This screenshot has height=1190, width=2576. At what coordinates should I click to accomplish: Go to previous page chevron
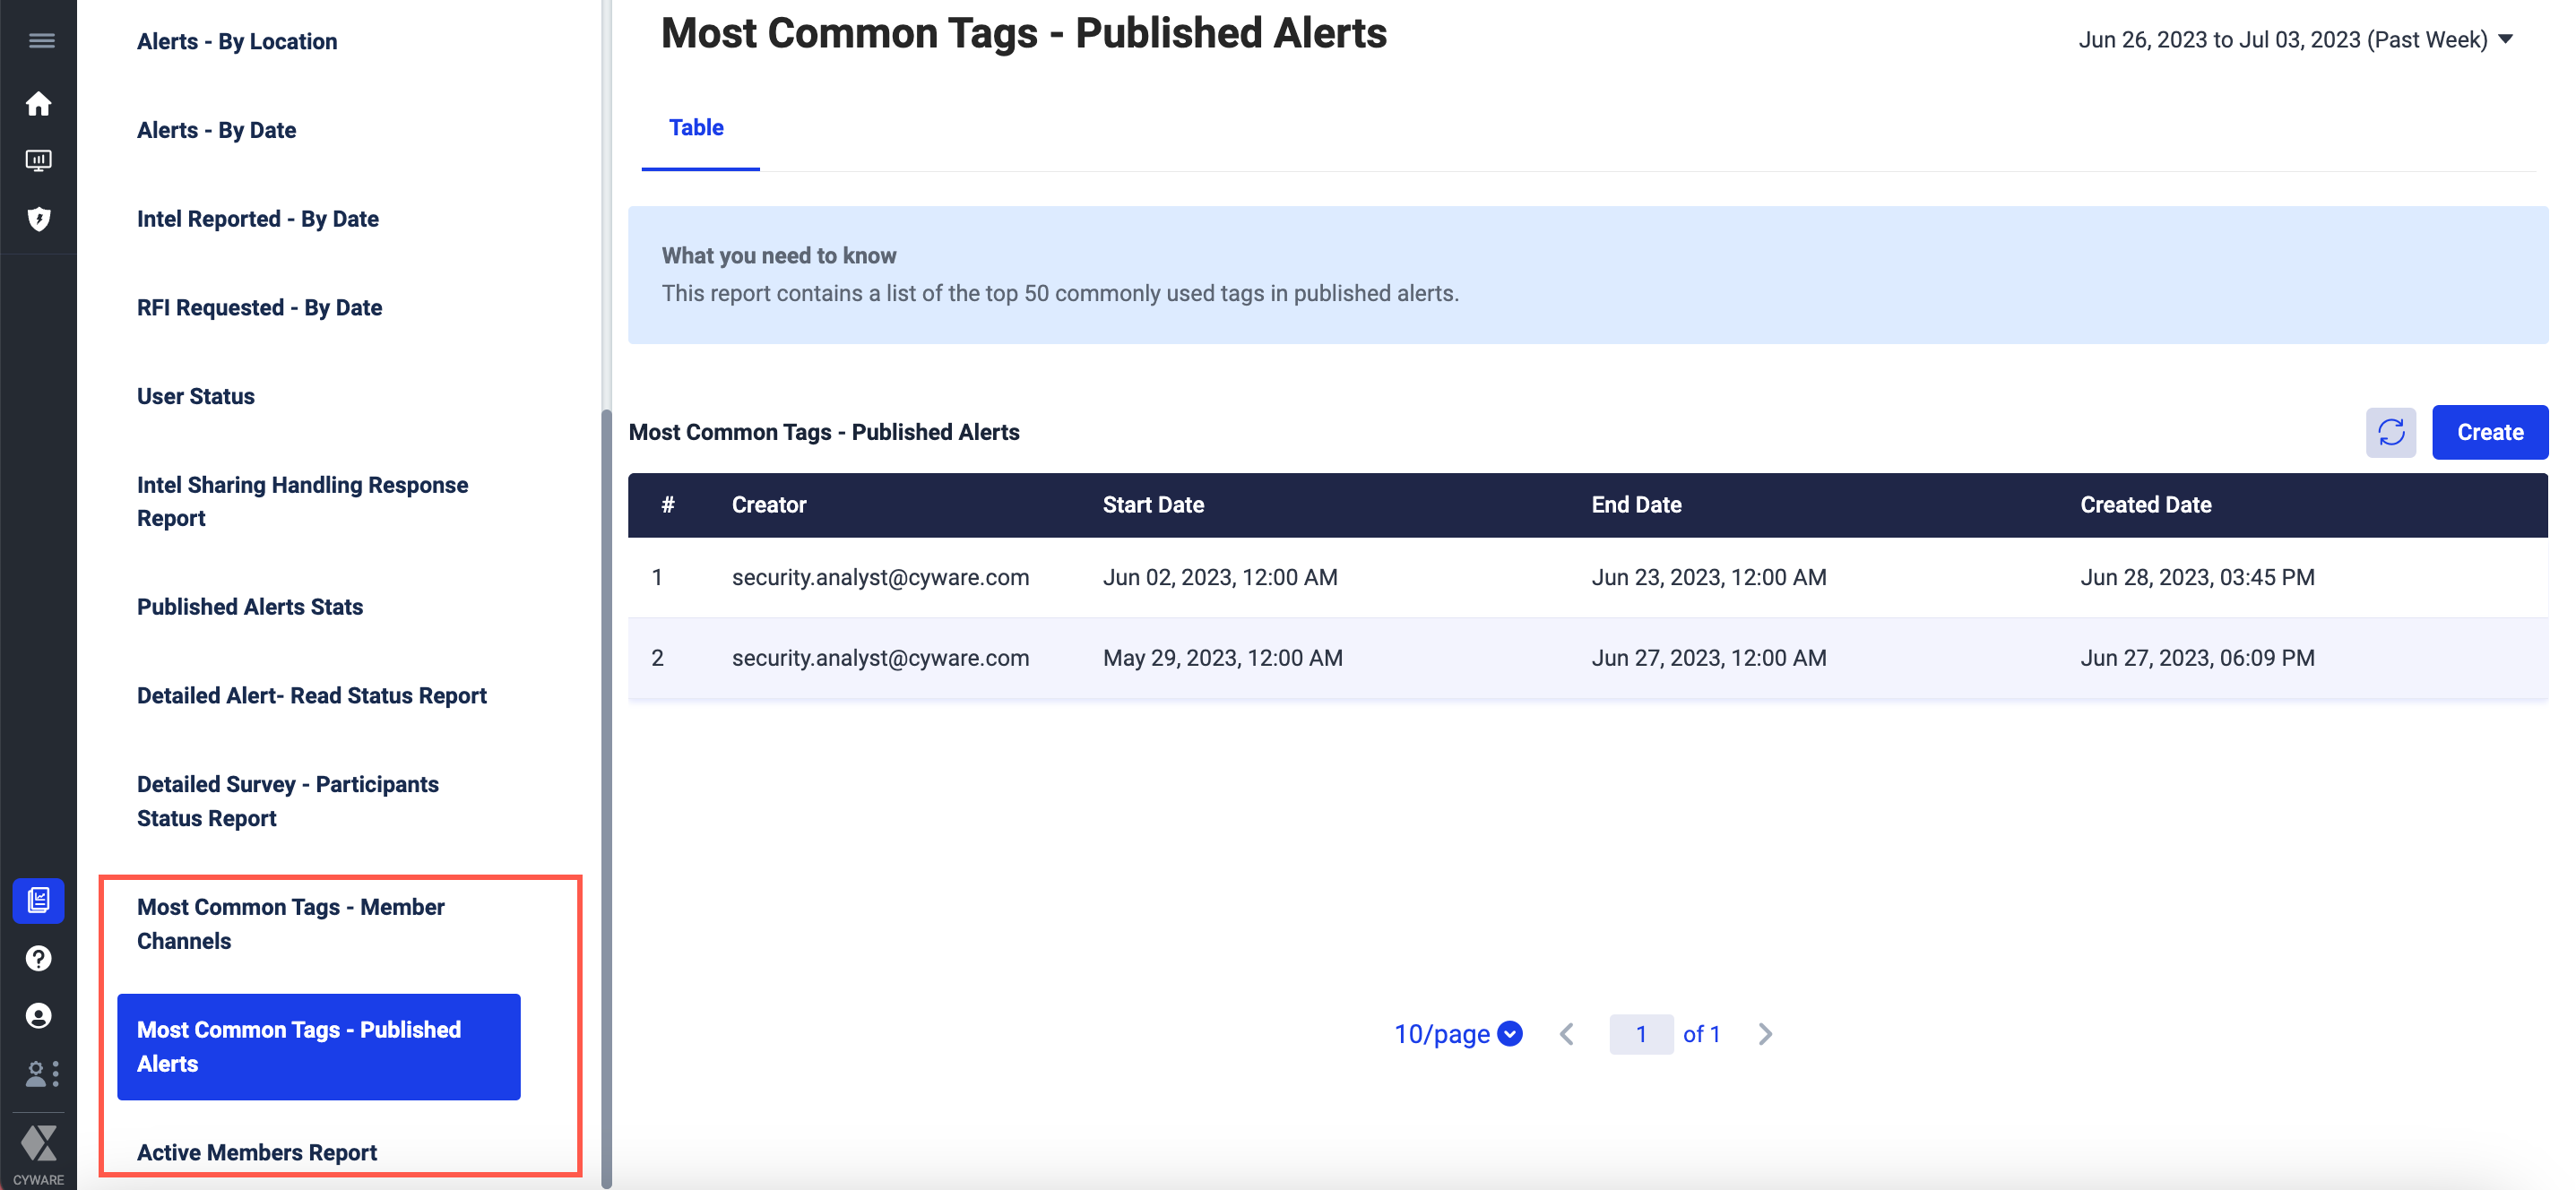coord(1567,1033)
